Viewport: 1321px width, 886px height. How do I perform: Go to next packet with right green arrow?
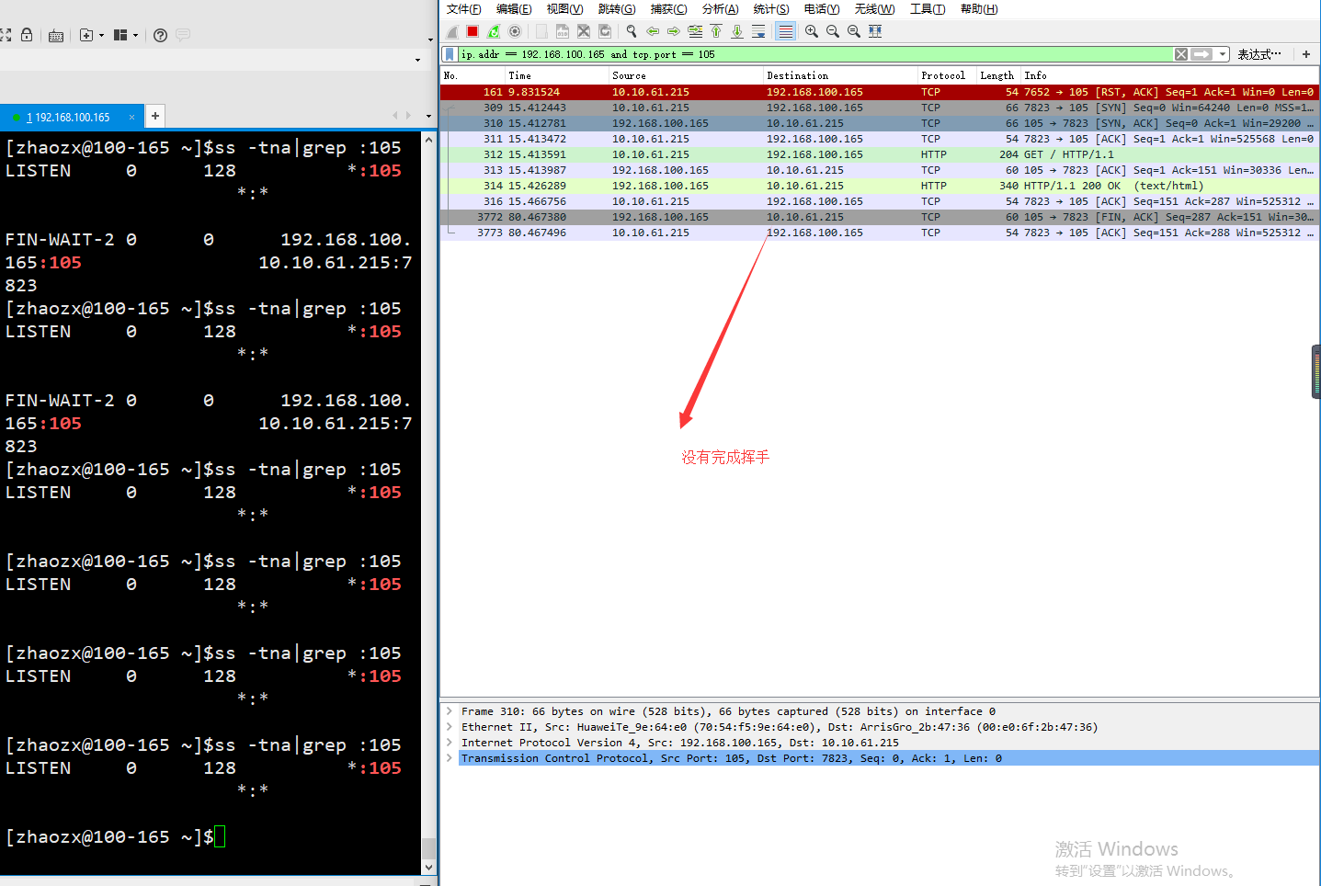coord(674,31)
